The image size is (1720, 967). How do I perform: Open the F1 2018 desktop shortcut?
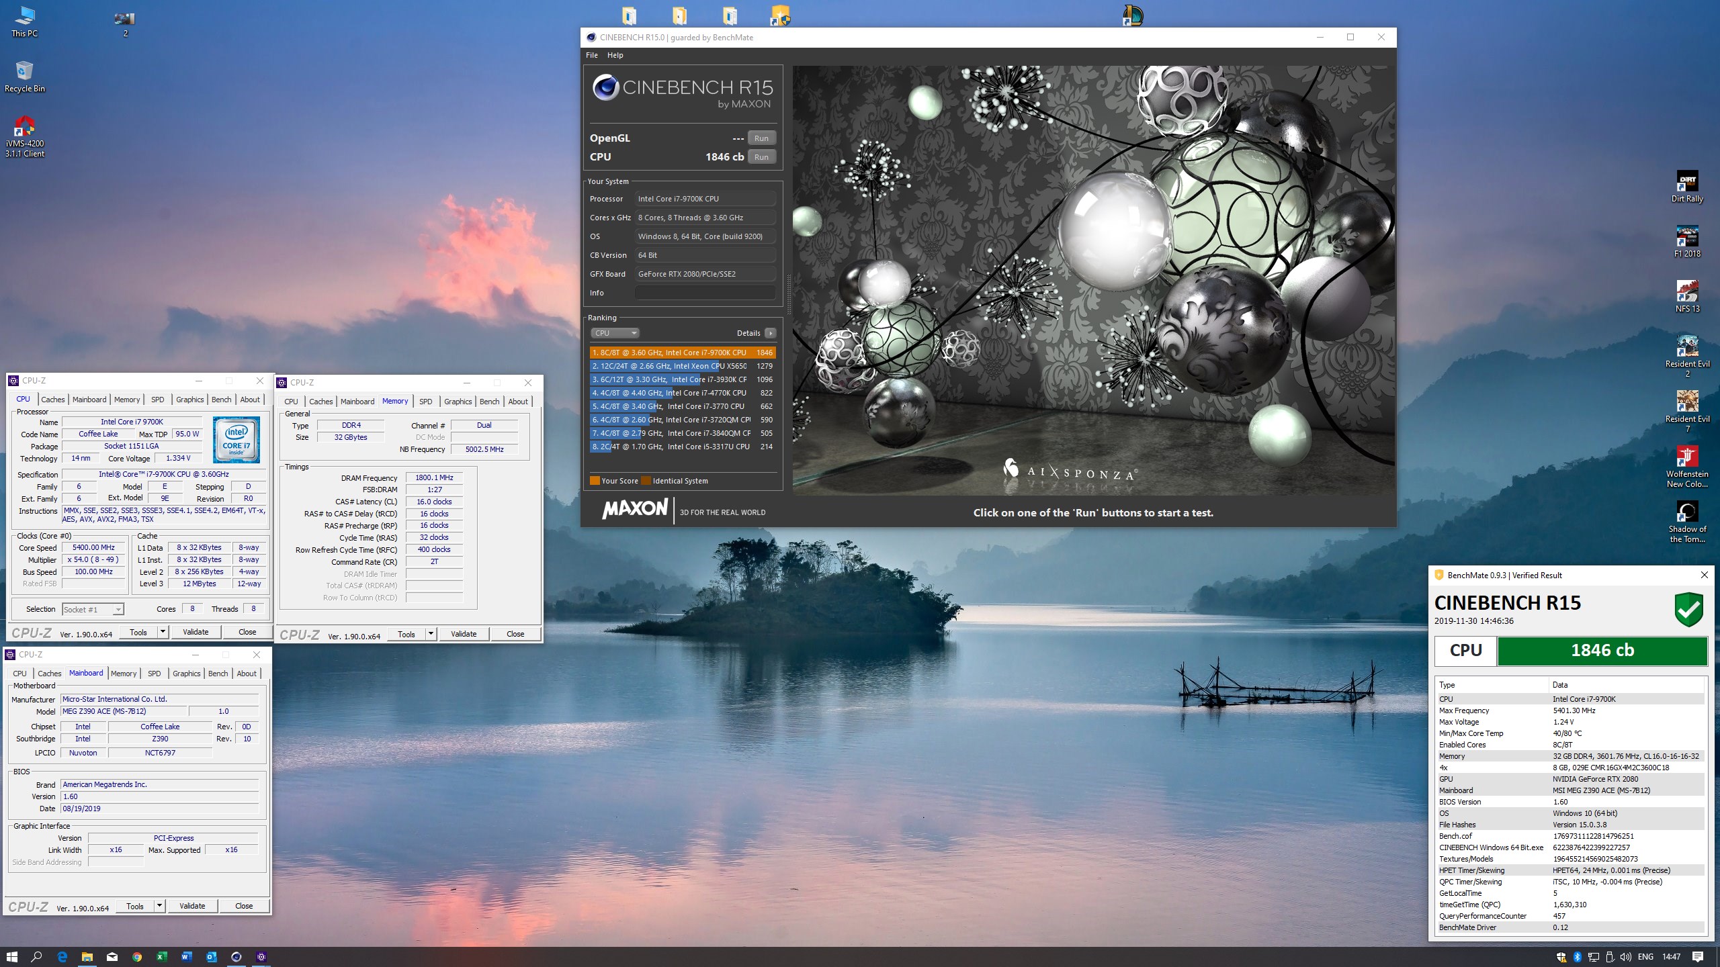[1687, 242]
